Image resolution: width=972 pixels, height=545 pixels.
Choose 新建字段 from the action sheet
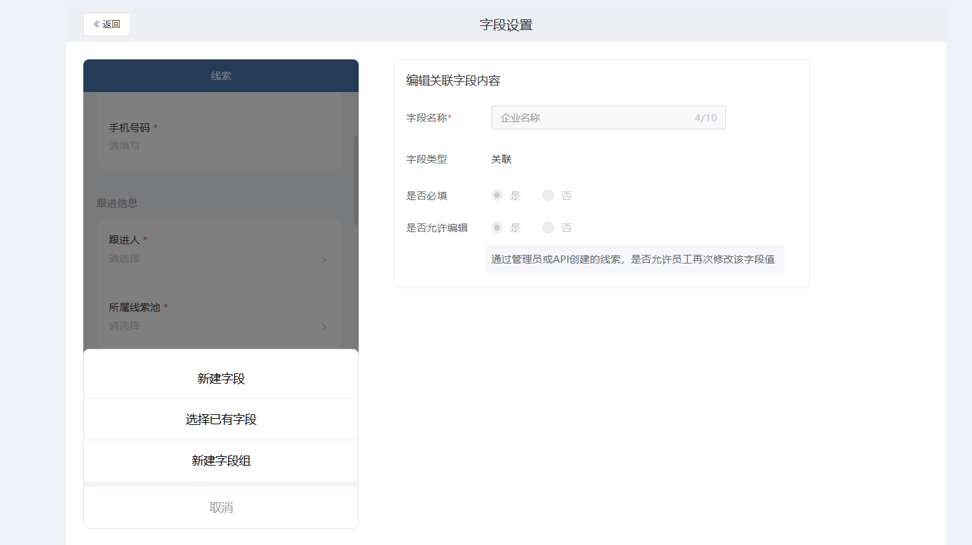221,379
